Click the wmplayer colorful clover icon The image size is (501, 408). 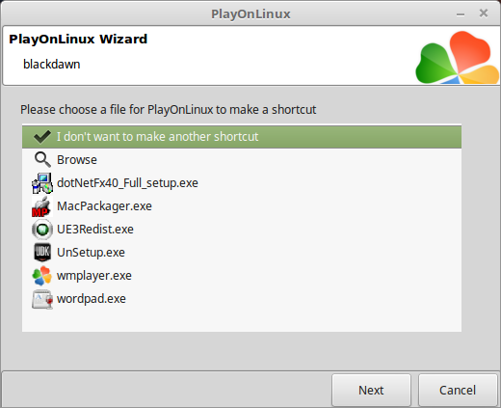[x=42, y=276]
